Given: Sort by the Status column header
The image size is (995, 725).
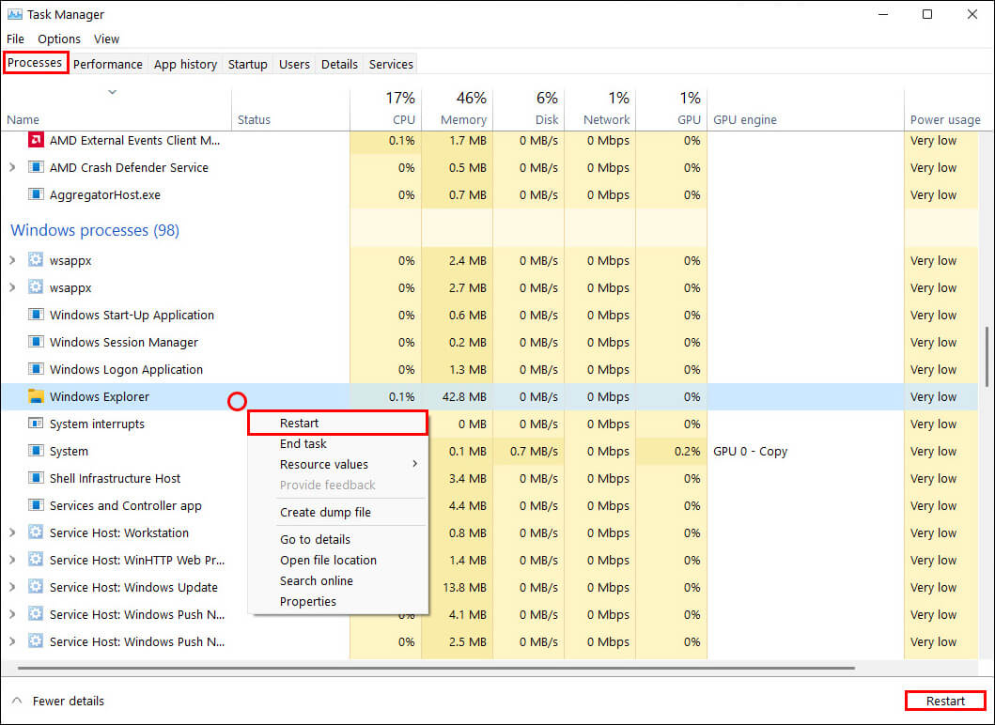Looking at the screenshot, I should pos(290,111).
